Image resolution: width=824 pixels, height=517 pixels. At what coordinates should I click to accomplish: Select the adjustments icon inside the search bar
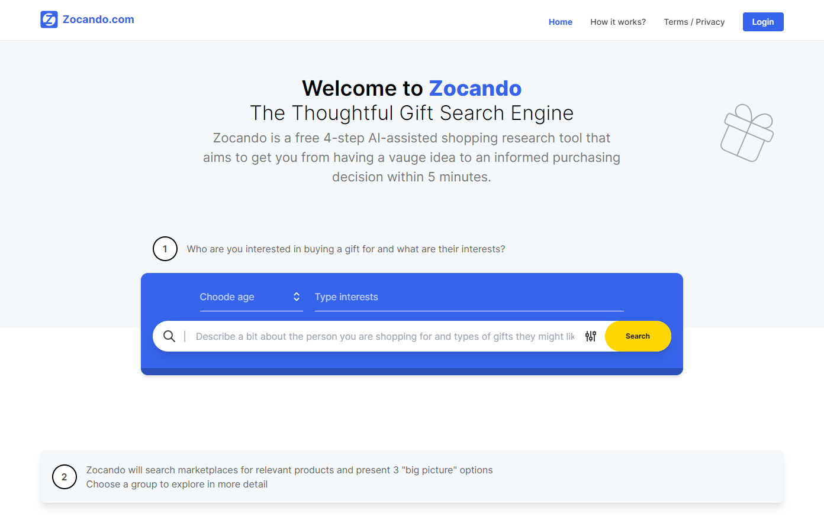click(591, 336)
